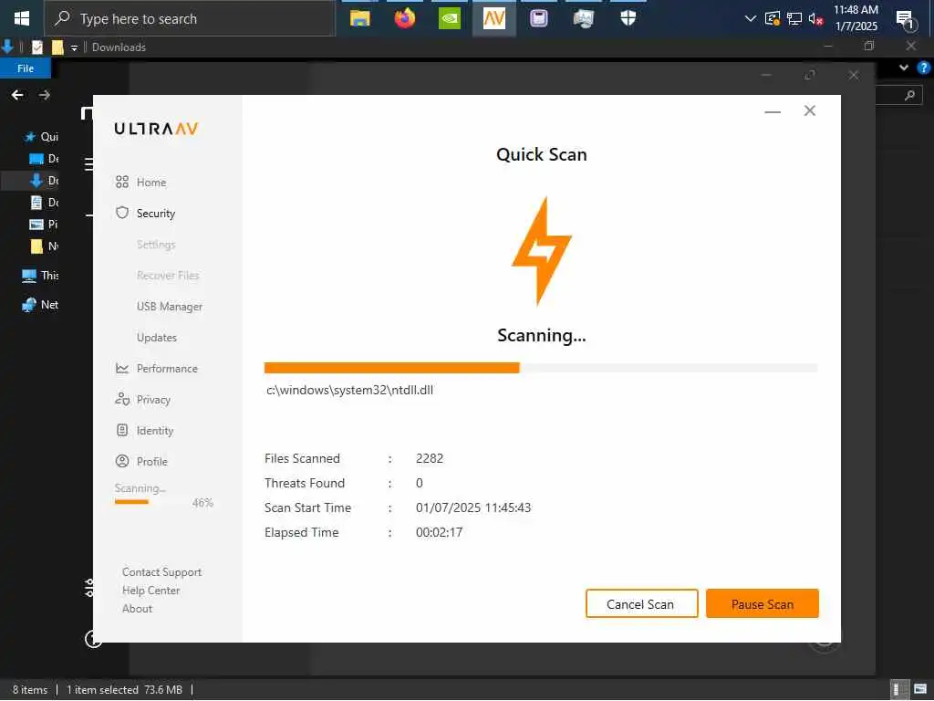934x701 pixels.
Task: Focus the taskbar search box
Action: pyautogui.click(x=190, y=19)
